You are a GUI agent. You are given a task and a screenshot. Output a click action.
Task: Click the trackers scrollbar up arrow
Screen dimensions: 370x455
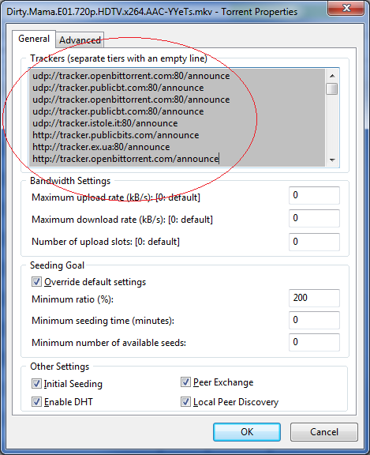coord(332,76)
